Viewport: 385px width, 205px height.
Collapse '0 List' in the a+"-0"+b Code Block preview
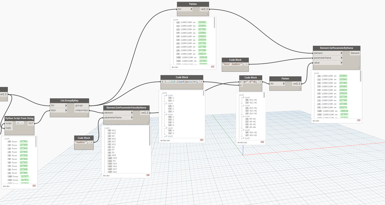242,98
